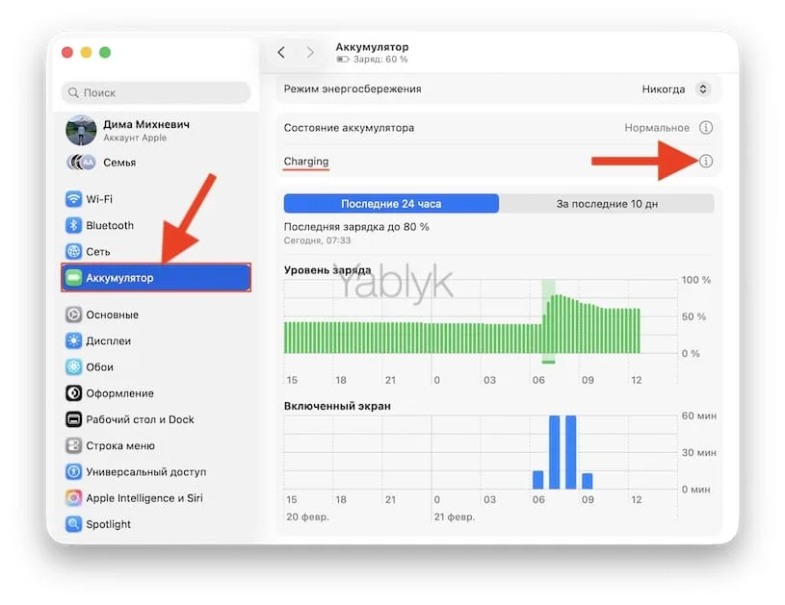Open the Режим энергосбережения dropdown showing Никогда

tap(674, 88)
